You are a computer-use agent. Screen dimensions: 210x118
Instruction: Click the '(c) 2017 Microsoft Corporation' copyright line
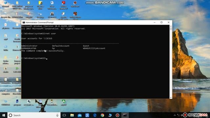[x=53, y=29]
